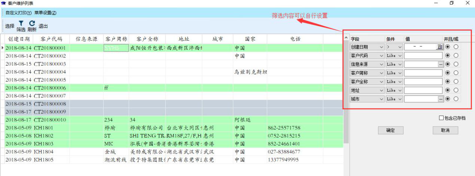Screen dimensions: 475x176
Task: Click the table scrollbar up arrow
Action: coord(346,38)
